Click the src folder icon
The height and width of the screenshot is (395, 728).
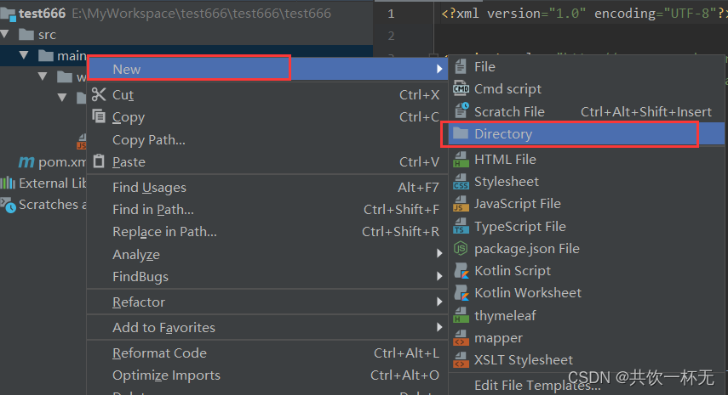26,34
